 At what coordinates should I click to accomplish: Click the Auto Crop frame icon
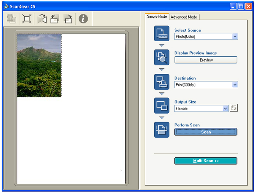27,19
